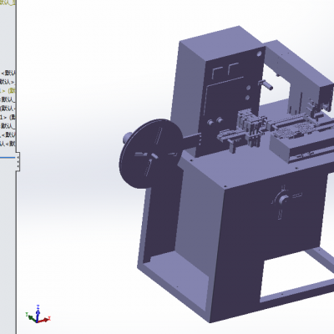334x334 pixels.
Task: Select the yellow tree entry at panel top
Action: pyautogui.click(x=8, y=3)
